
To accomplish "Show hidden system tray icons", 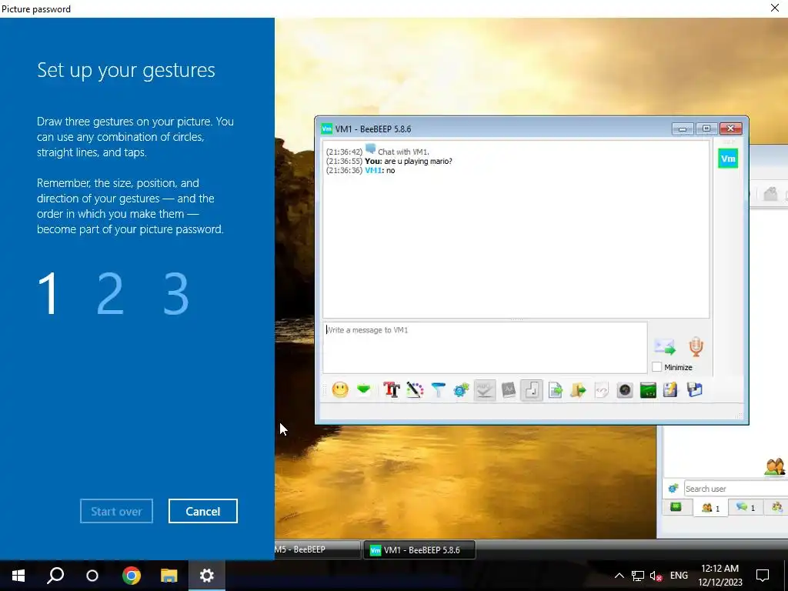I will [x=619, y=576].
